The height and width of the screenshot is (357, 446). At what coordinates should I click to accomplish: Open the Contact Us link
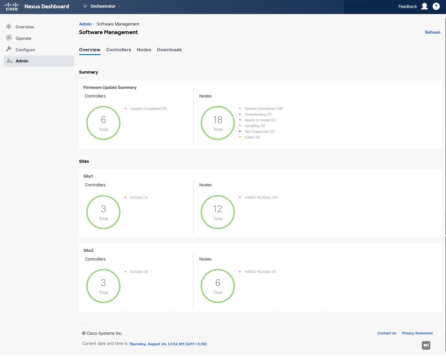[x=387, y=333]
